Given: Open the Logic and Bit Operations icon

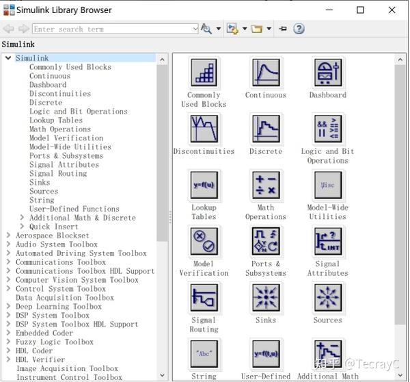Looking at the screenshot, I should [328, 129].
